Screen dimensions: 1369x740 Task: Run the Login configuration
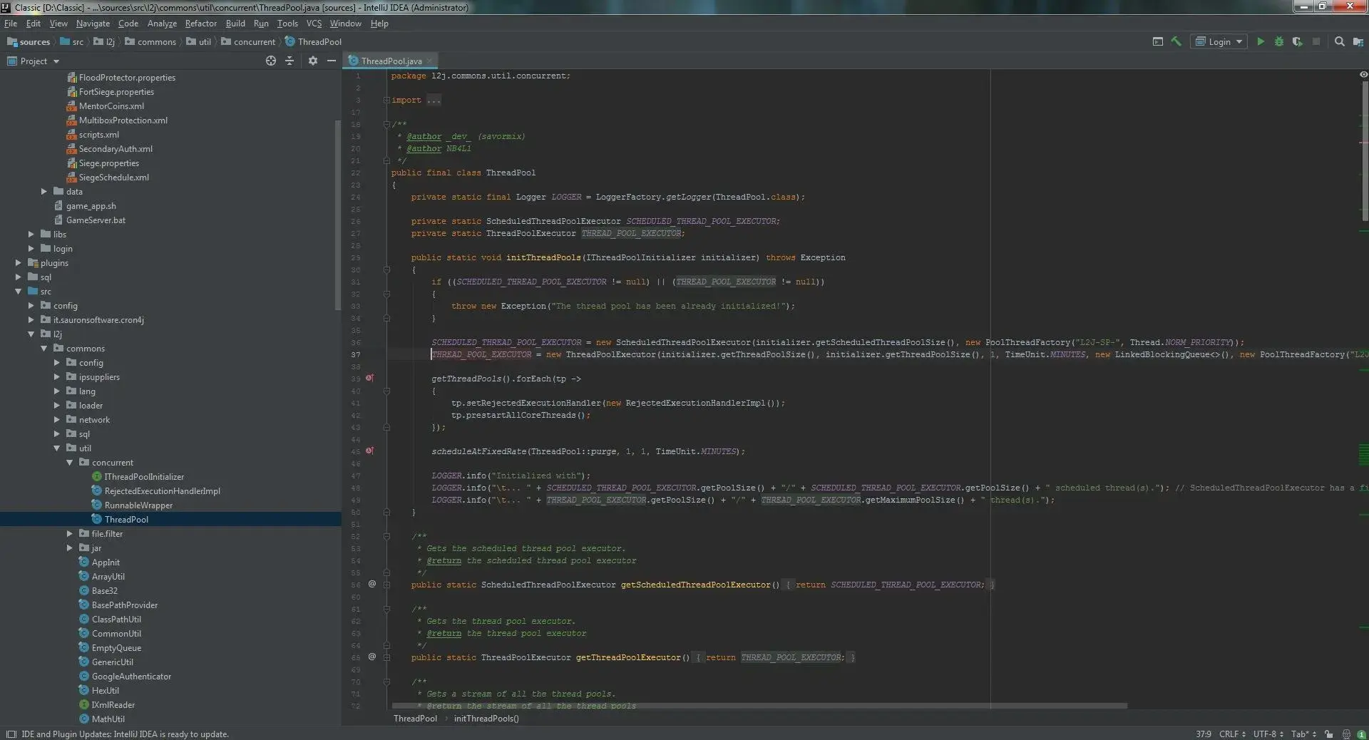[x=1261, y=41]
